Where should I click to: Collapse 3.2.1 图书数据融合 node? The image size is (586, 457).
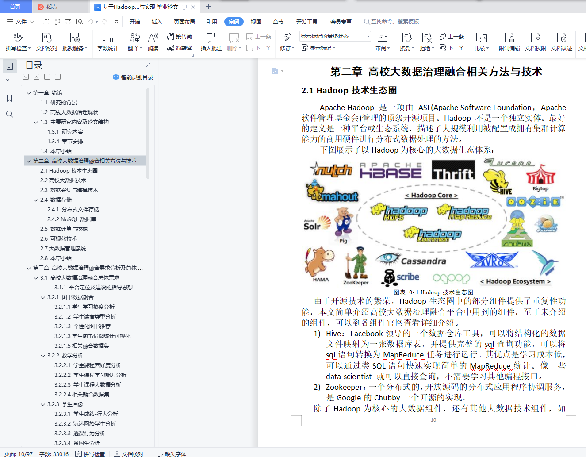[43, 297]
